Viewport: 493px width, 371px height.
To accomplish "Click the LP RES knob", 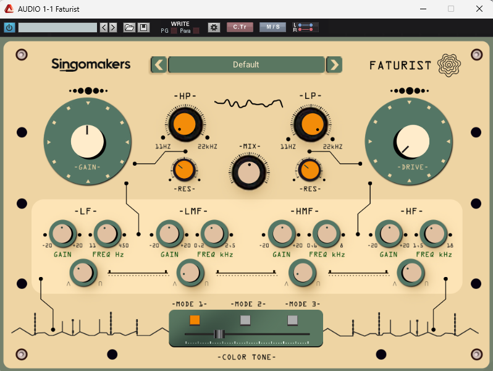I will click(310, 170).
